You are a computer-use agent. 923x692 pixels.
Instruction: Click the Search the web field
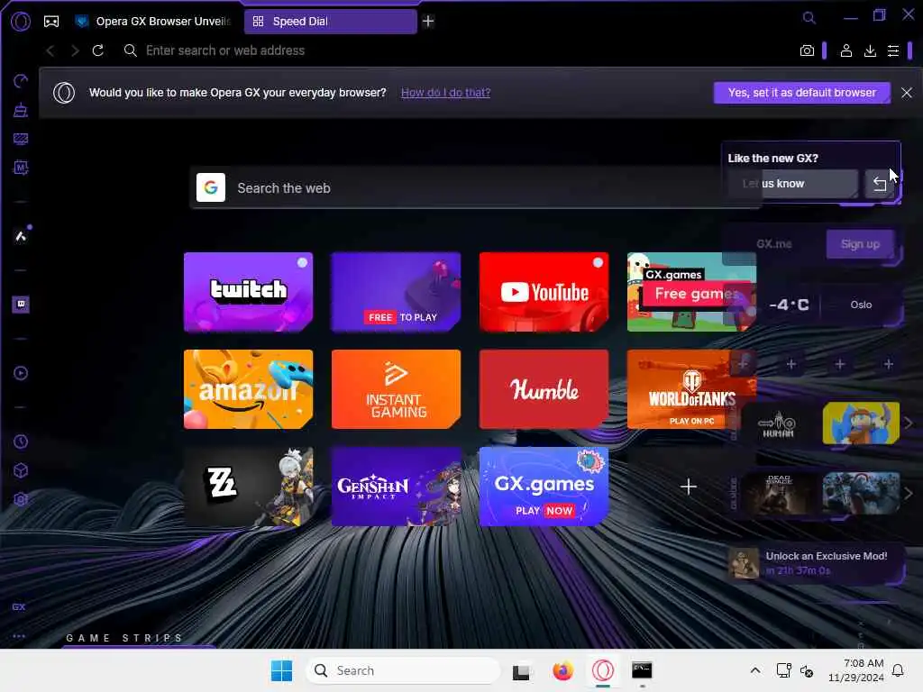pos(476,187)
